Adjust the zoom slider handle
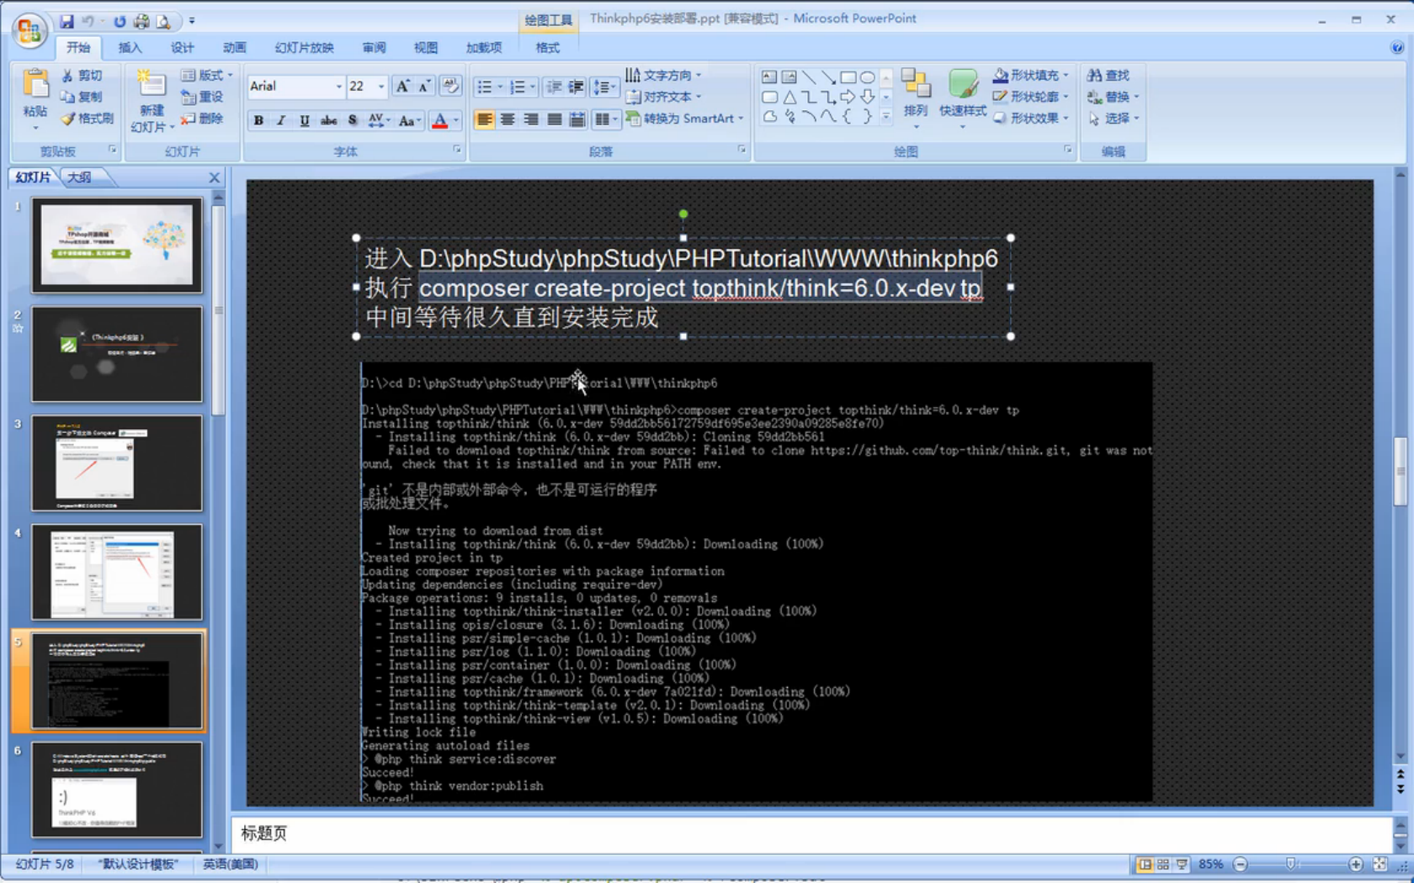The width and height of the screenshot is (1414, 883). point(1290,864)
